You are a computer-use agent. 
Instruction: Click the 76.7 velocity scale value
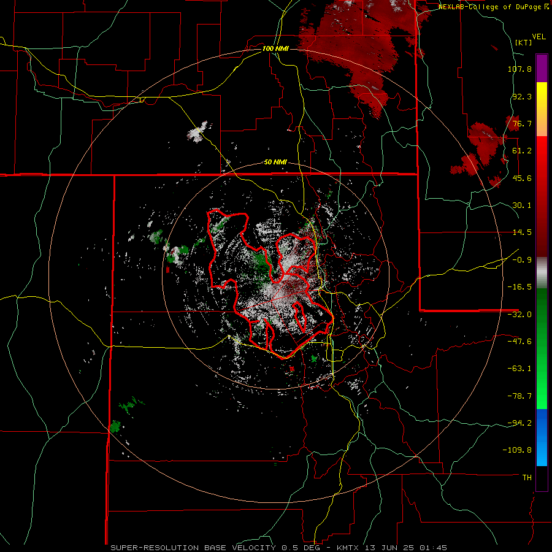point(522,123)
